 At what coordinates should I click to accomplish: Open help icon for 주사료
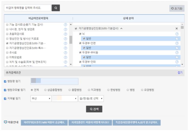pyautogui.click(x=65, y=53)
